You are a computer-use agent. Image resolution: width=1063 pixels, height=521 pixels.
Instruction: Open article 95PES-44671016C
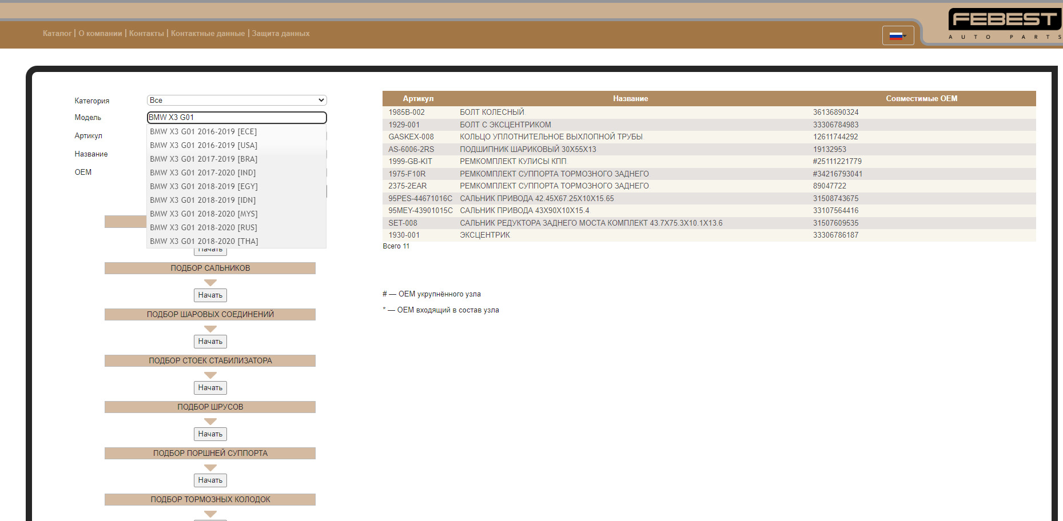420,199
